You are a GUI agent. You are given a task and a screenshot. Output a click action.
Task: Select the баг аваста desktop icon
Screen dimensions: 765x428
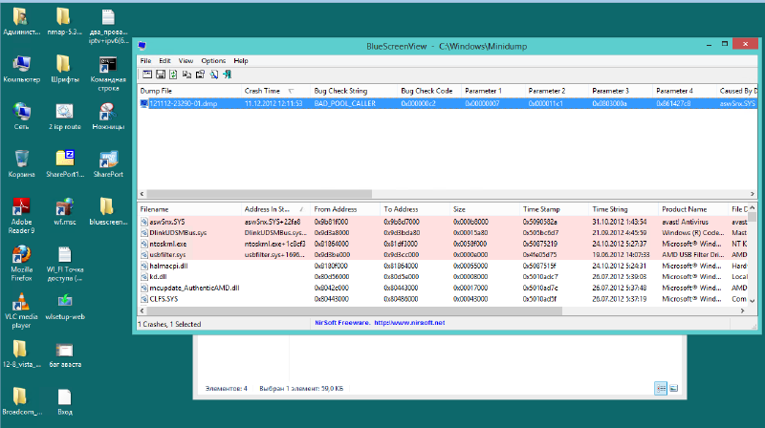[64, 354]
